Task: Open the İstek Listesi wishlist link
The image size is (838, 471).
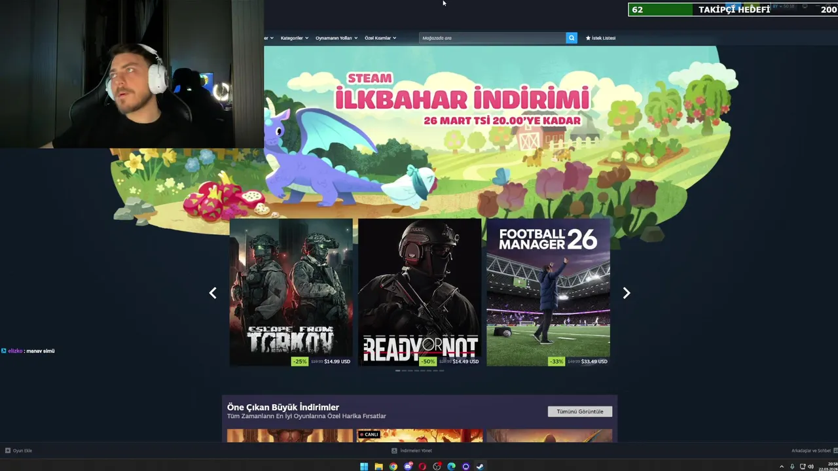Action: 600,38
